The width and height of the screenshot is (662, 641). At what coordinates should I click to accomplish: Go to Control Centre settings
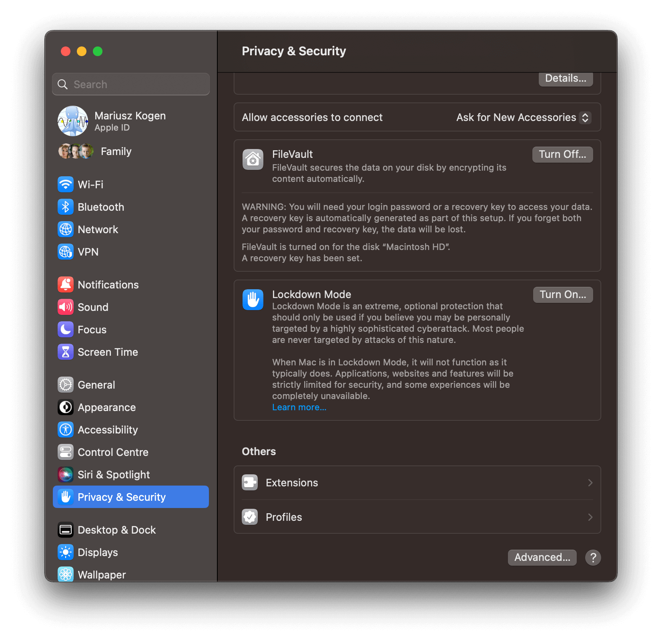[113, 452]
